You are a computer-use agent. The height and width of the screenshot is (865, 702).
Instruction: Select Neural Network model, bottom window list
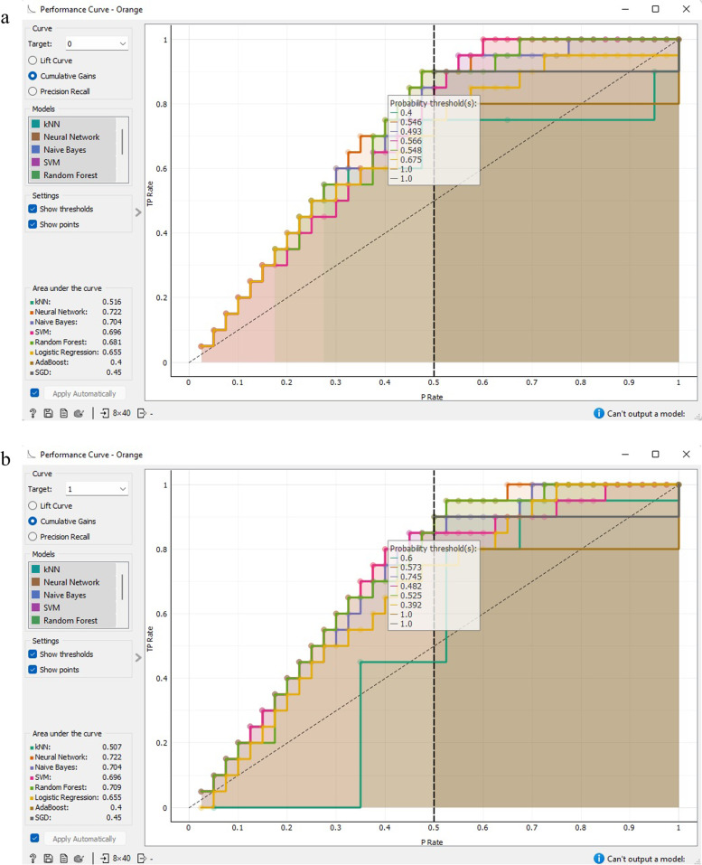(x=72, y=582)
